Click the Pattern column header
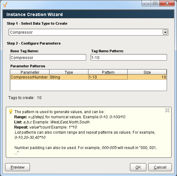 [x=108, y=72]
